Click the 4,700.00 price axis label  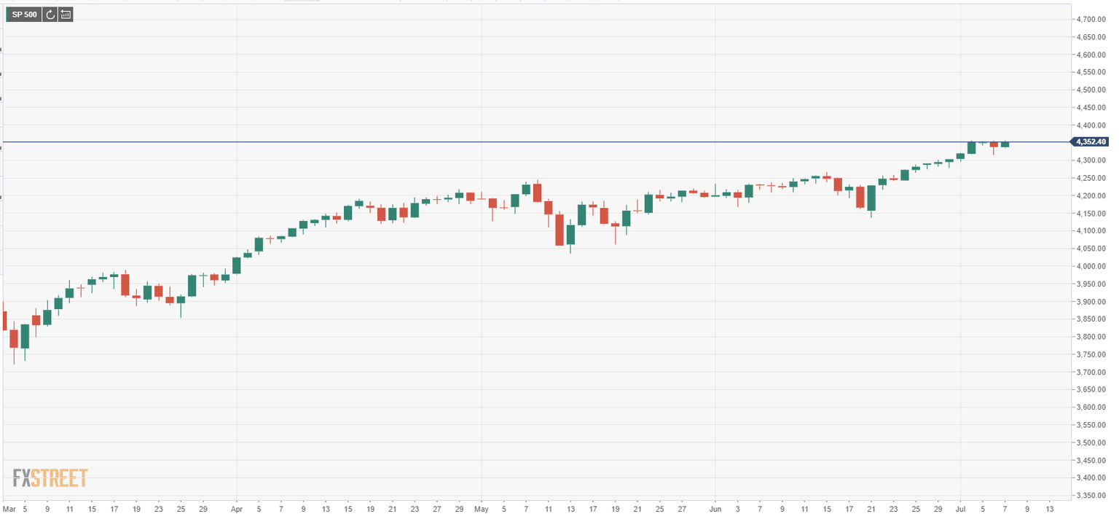(x=1092, y=20)
